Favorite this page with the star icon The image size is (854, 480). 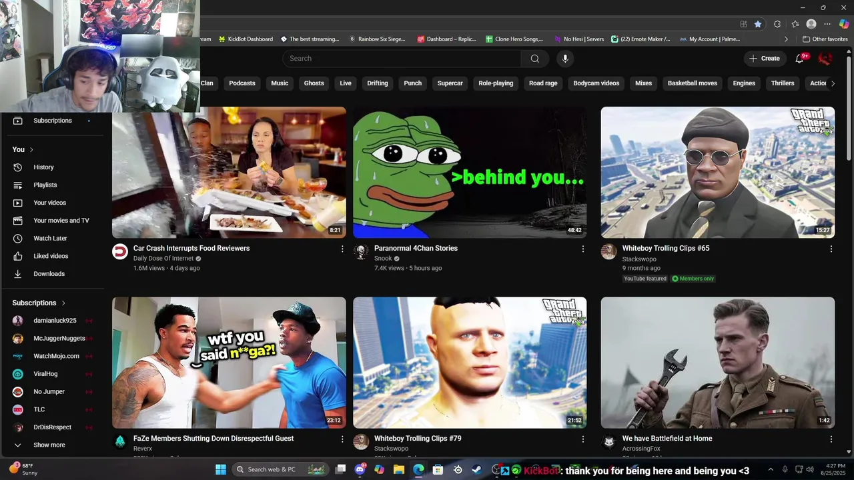point(758,24)
